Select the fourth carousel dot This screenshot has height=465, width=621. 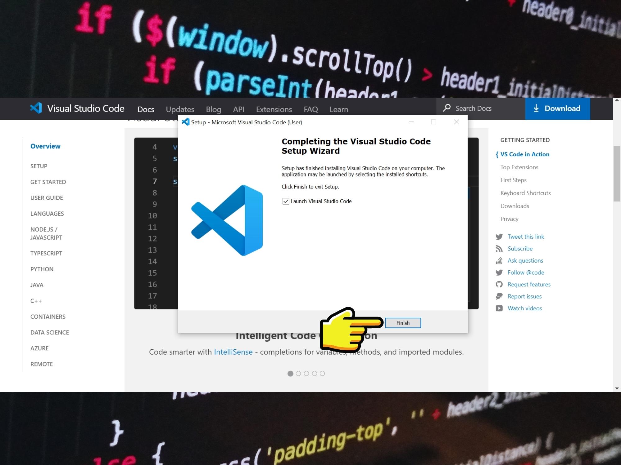[315, 374]
